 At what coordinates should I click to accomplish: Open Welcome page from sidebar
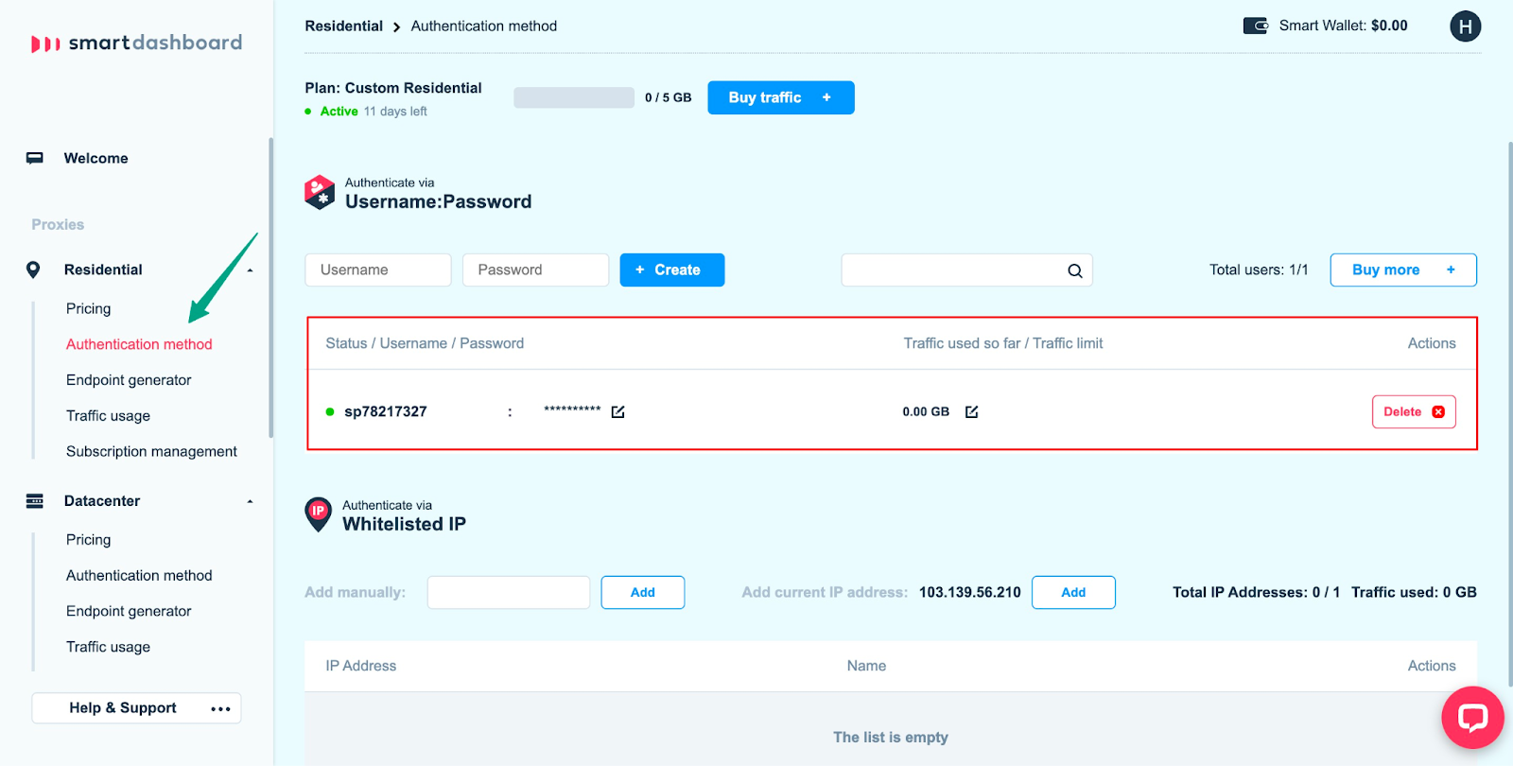coord(96,158)
